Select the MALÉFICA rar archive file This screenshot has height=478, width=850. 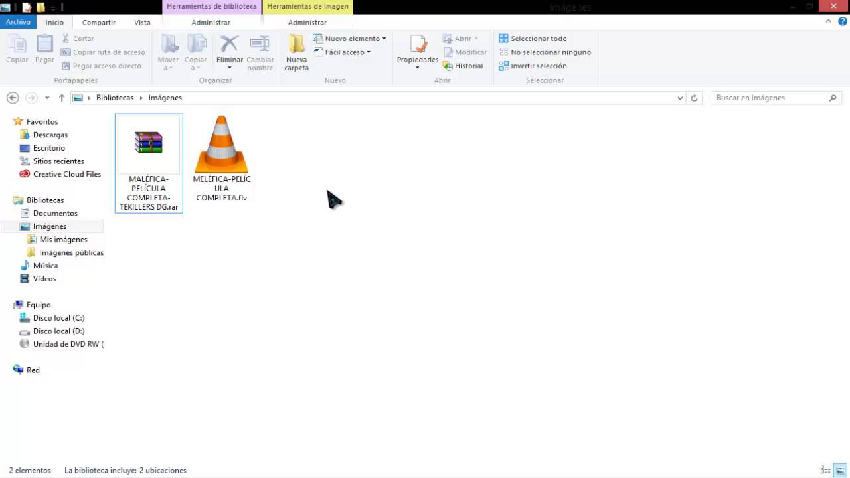149,163
